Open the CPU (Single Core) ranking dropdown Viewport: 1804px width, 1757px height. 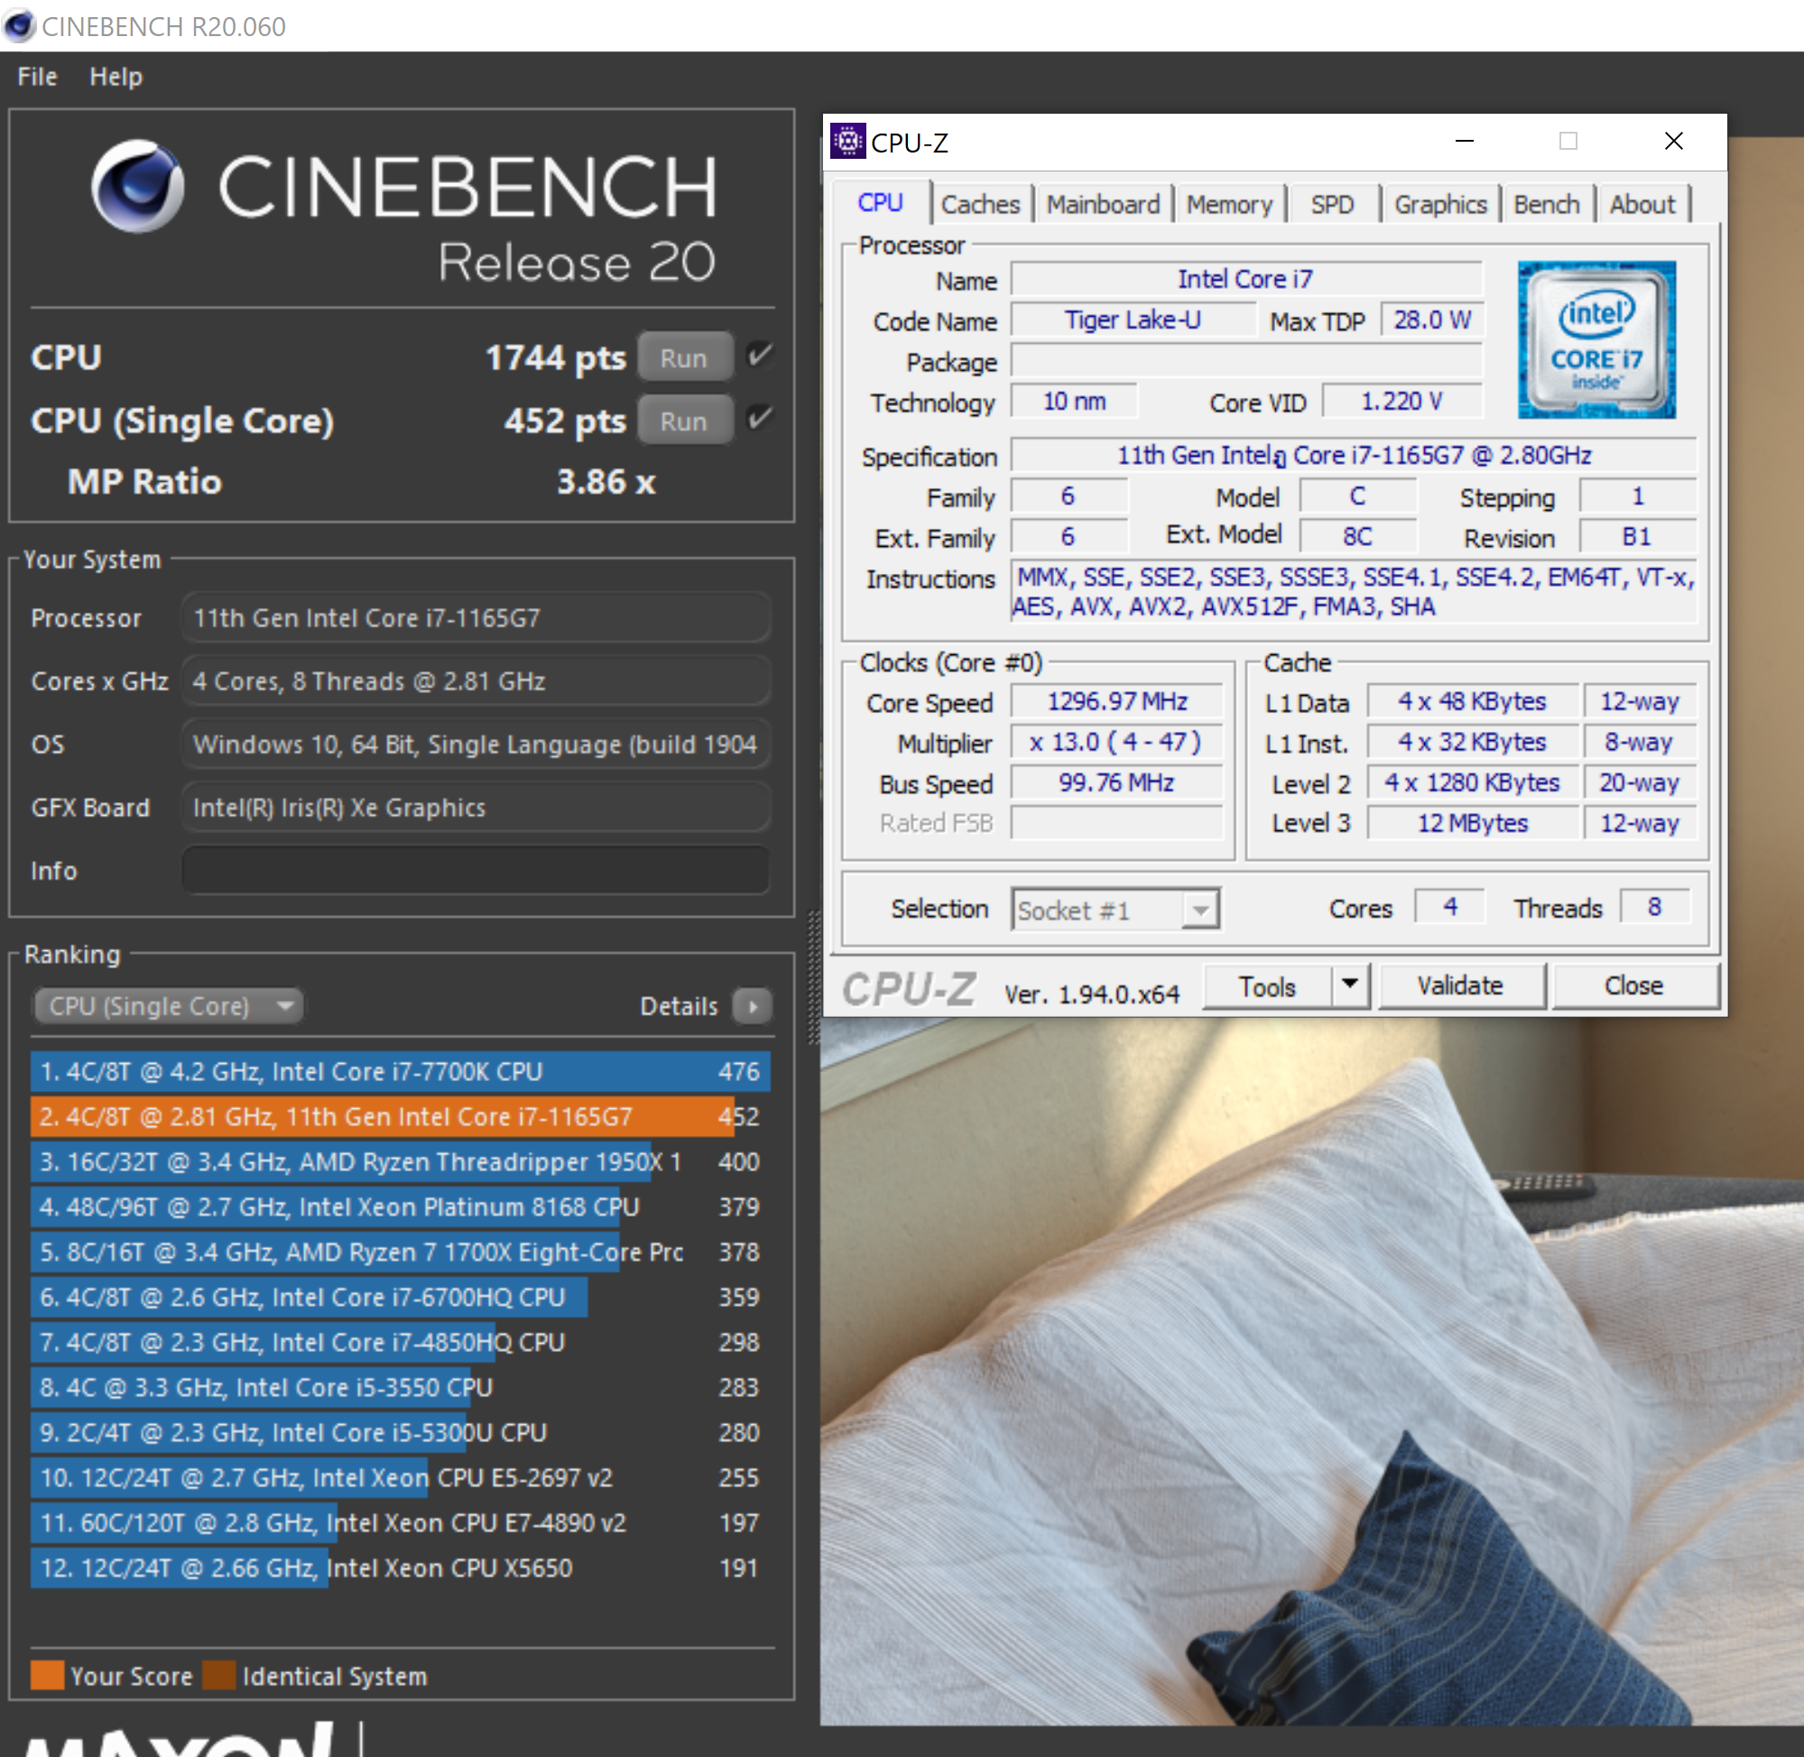(169, 1006)
